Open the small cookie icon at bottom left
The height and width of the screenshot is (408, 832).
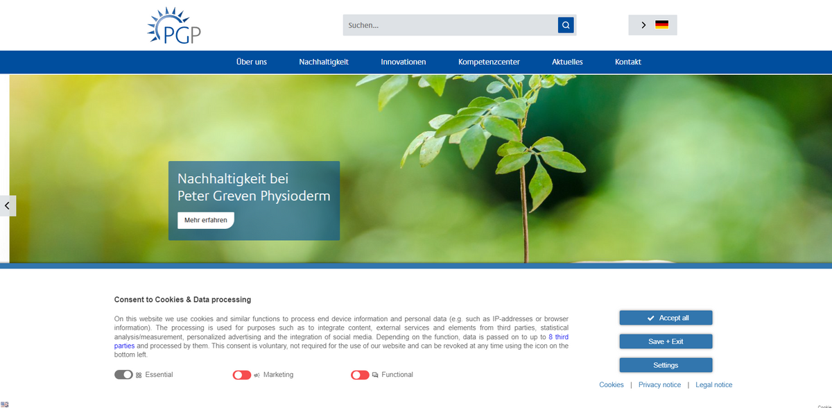coord(4,404)
